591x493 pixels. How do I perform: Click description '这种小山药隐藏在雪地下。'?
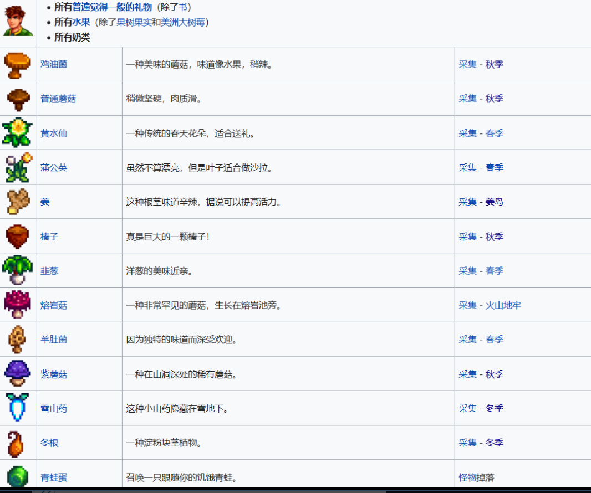click(177, 409)
